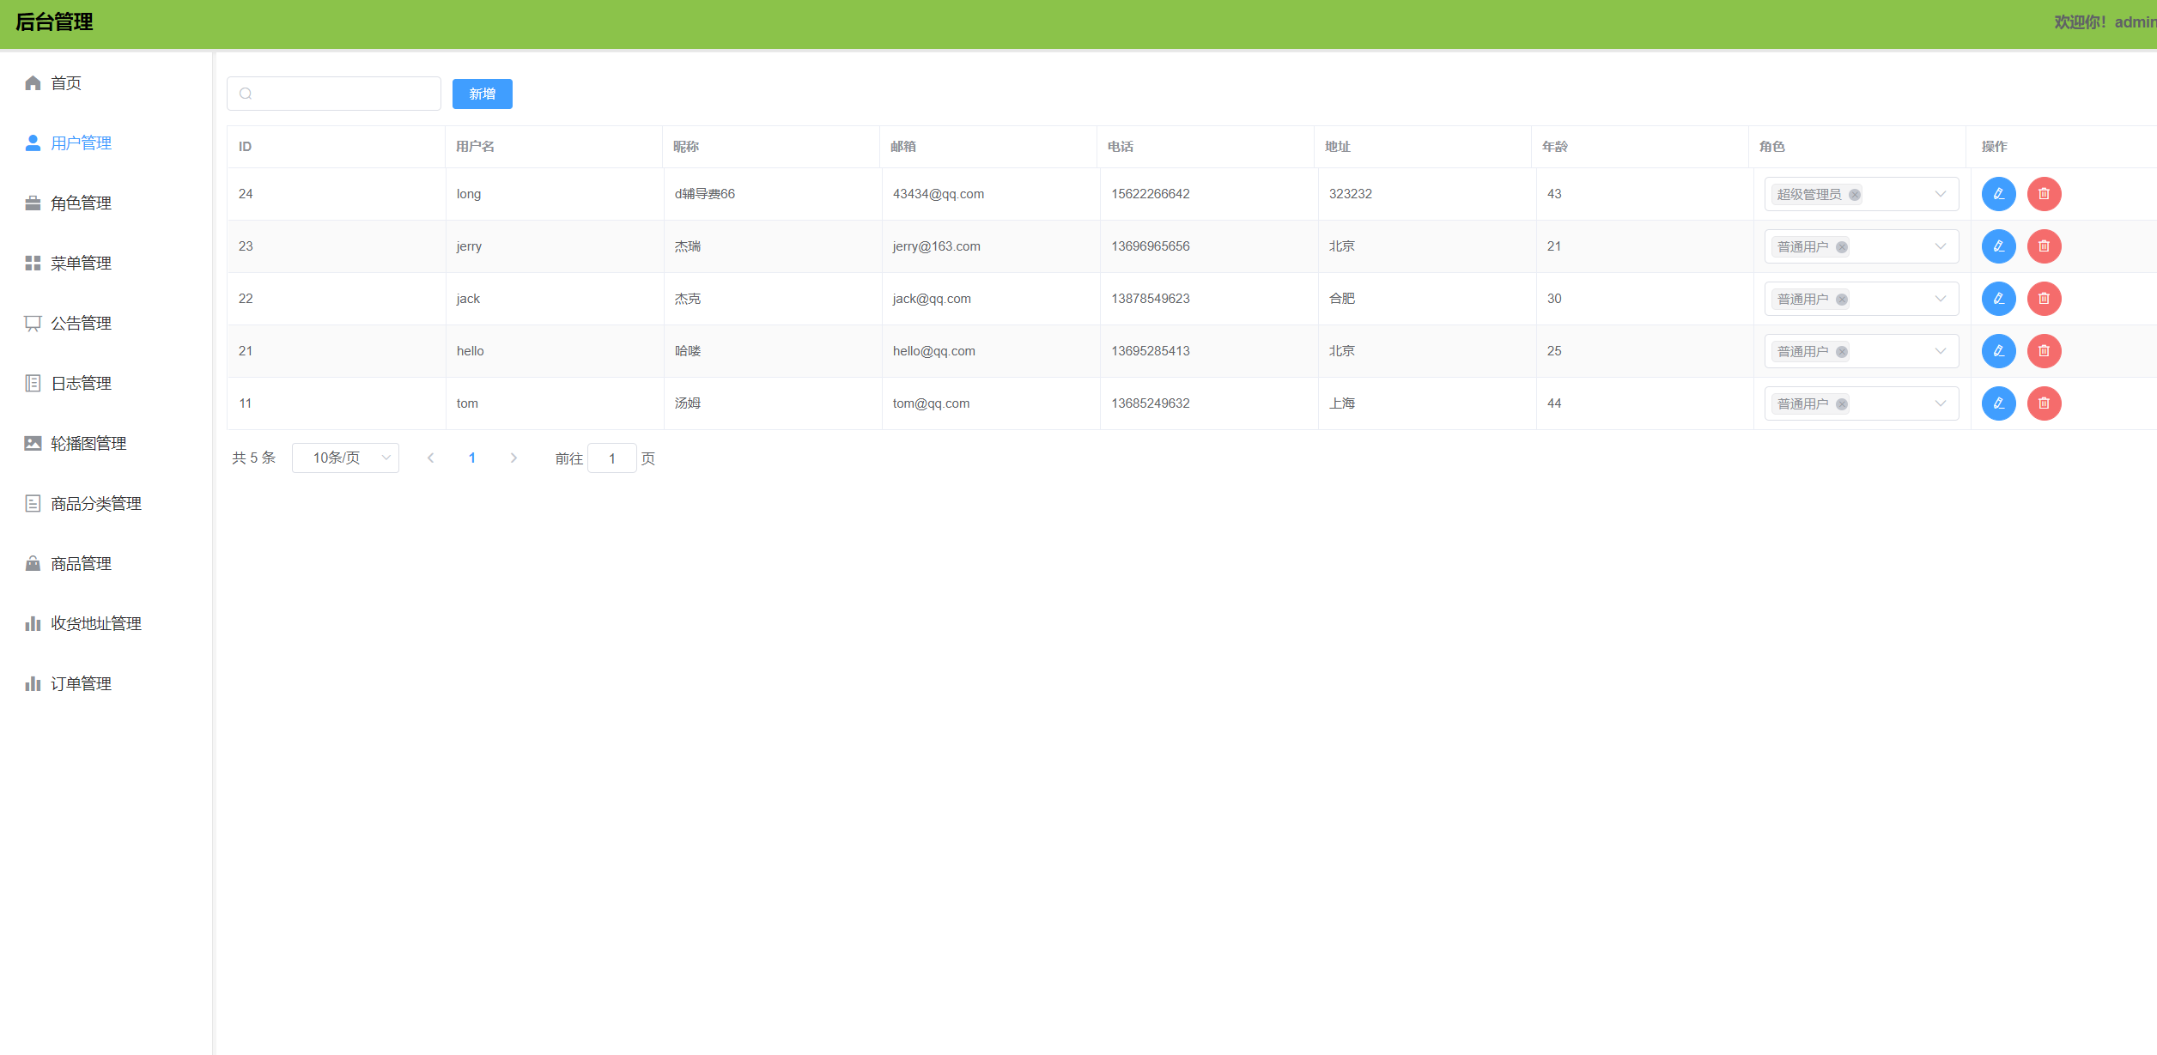Click the home icon beside 首页
This screenshot has width=2157, height=1055.
pyautogui.click(x=33, y=83)
